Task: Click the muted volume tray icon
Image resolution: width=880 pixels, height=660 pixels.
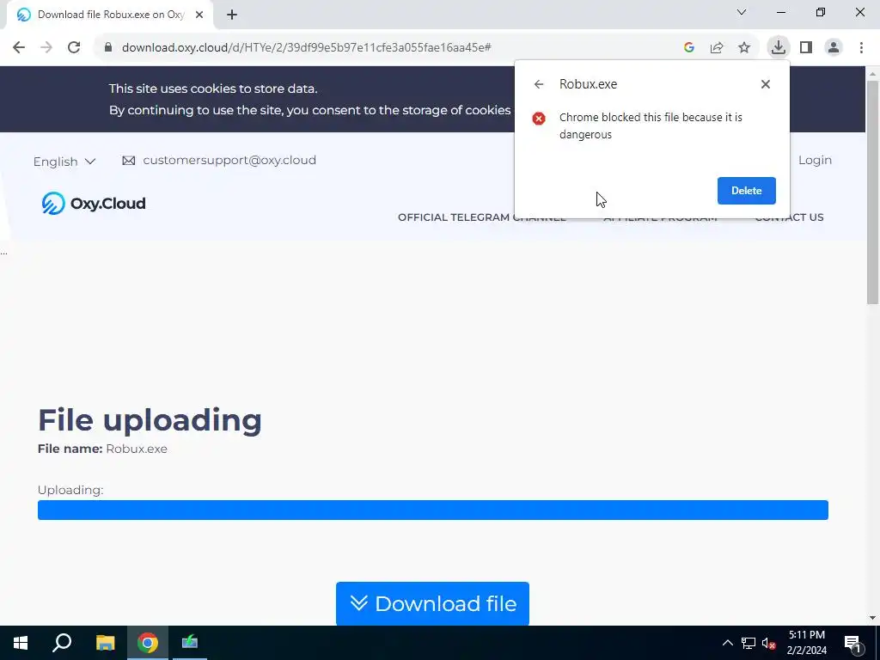Action: [769, 643]
